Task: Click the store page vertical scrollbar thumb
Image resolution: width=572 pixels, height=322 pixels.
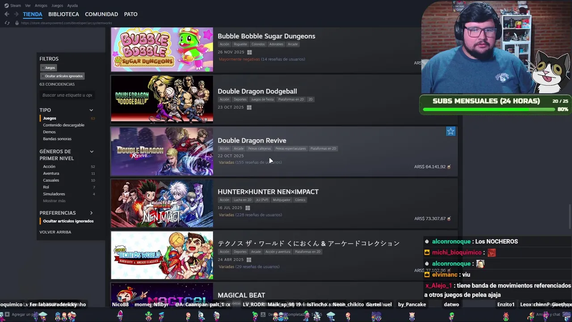Action: (x=569, y=216)
